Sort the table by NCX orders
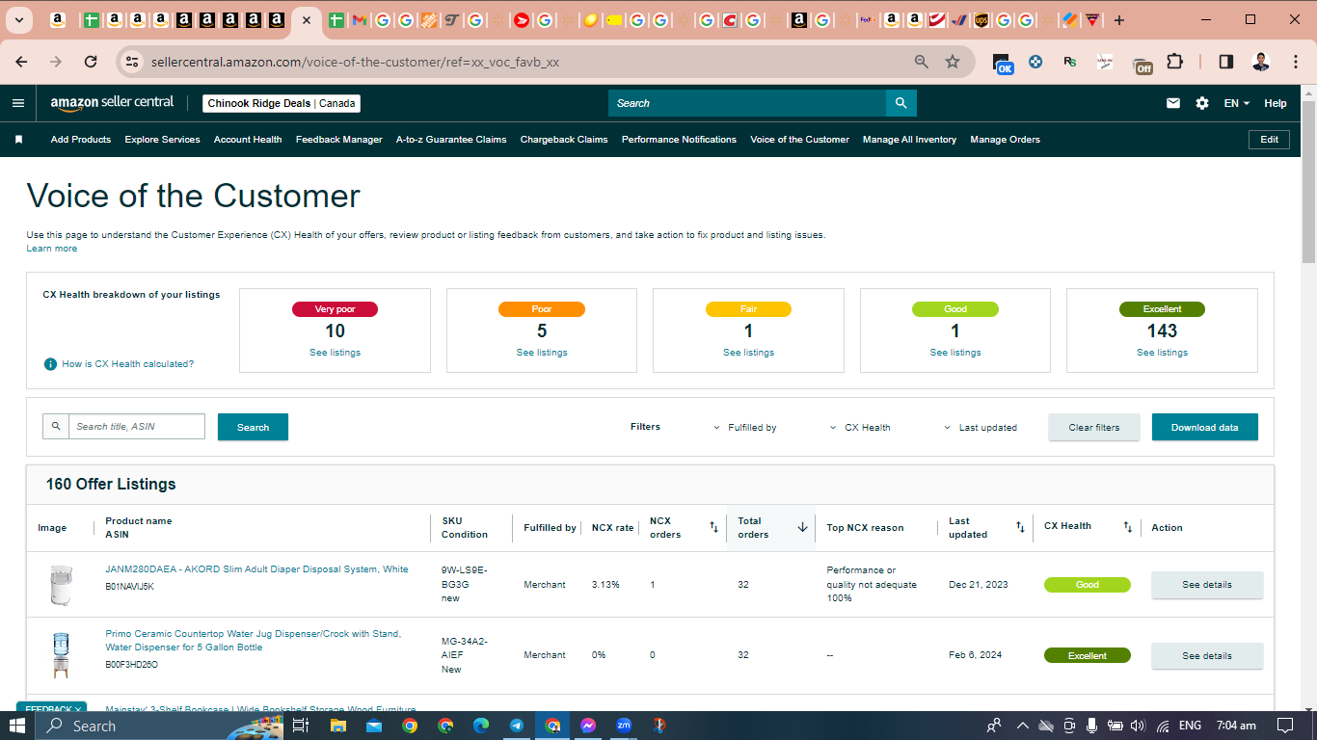 click(x=713, y=527)
